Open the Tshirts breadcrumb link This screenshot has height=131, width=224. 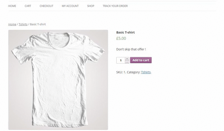pyautogui.click(x=23, y=24)
